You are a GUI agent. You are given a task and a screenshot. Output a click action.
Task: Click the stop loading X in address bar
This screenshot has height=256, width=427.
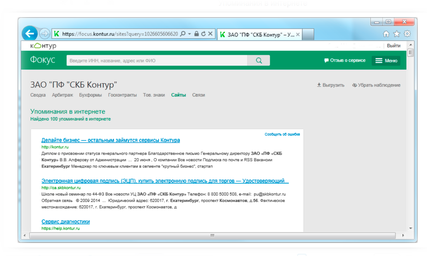[210, 34]
